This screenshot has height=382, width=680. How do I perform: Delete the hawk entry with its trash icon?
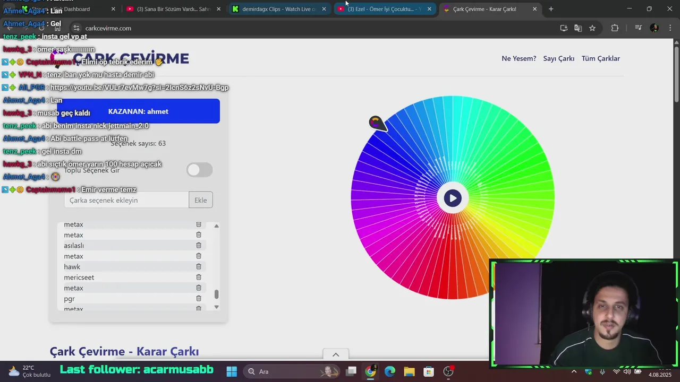(x=199, y=266)
